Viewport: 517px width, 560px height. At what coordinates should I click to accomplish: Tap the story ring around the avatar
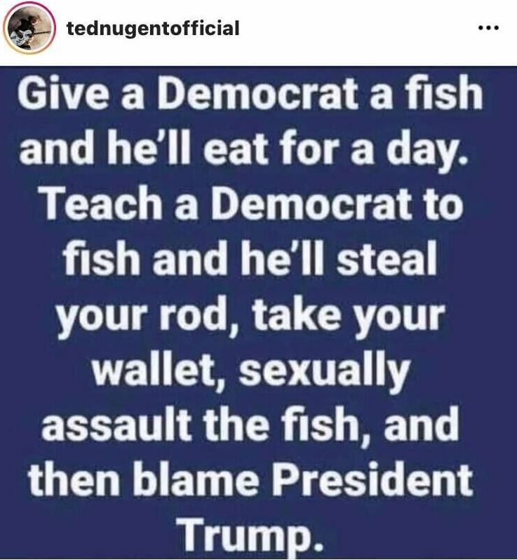pos(29,27)
